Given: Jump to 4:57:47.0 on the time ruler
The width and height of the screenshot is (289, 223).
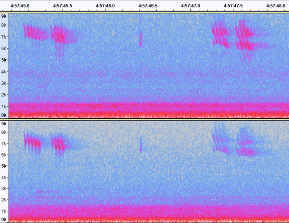Looking at the screenshot, I should (191, 6).
